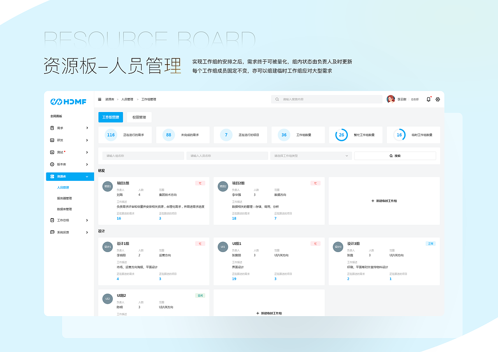498x352 pixels.
Task: Open the notification bell
Action: tap(428, 99)
